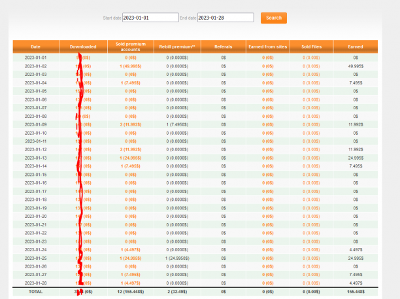Select the date cell 2023-01-15
400x299 pixels.
pos(36,175)
